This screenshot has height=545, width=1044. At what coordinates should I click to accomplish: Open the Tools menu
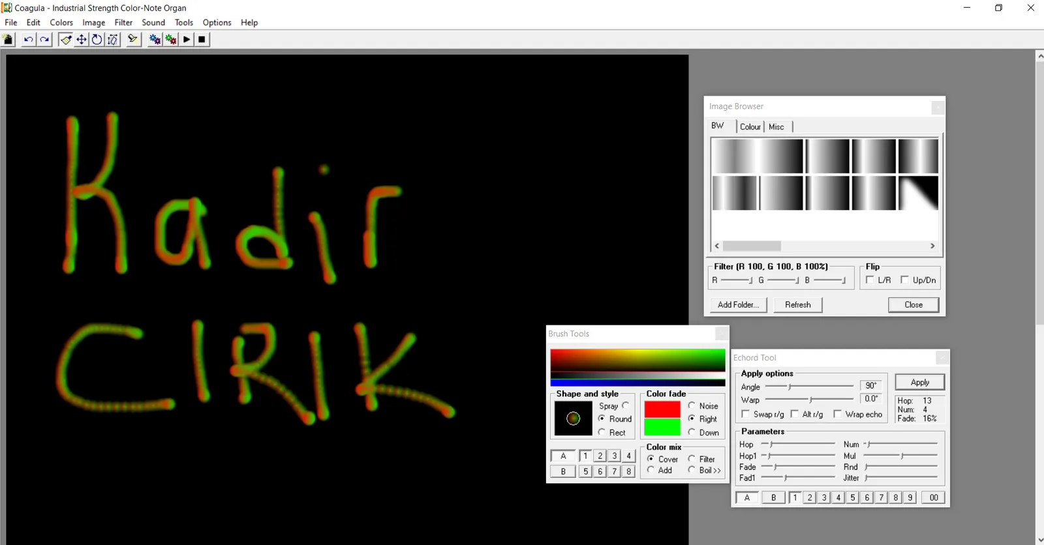click(x=184, y=22)
